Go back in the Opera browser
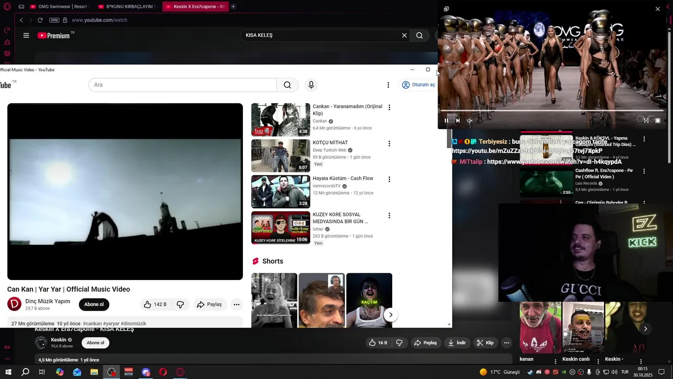 click(21, 20)
